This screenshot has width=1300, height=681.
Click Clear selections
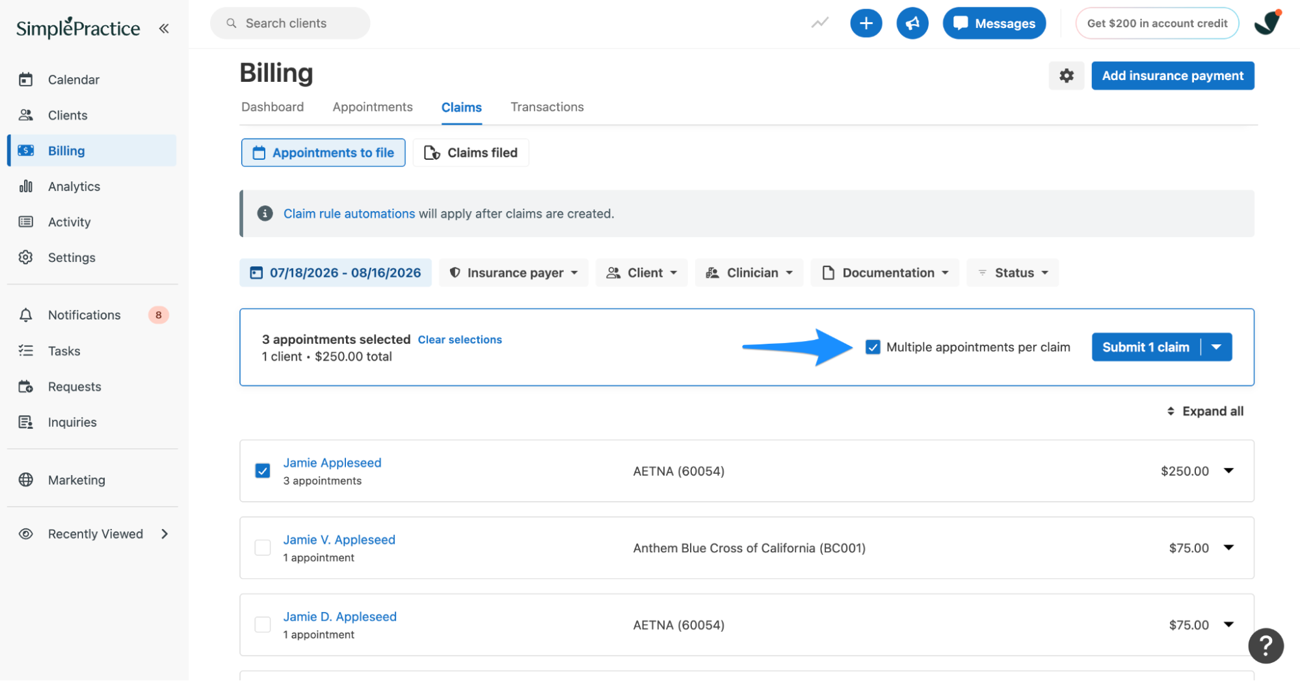(460, 340)
